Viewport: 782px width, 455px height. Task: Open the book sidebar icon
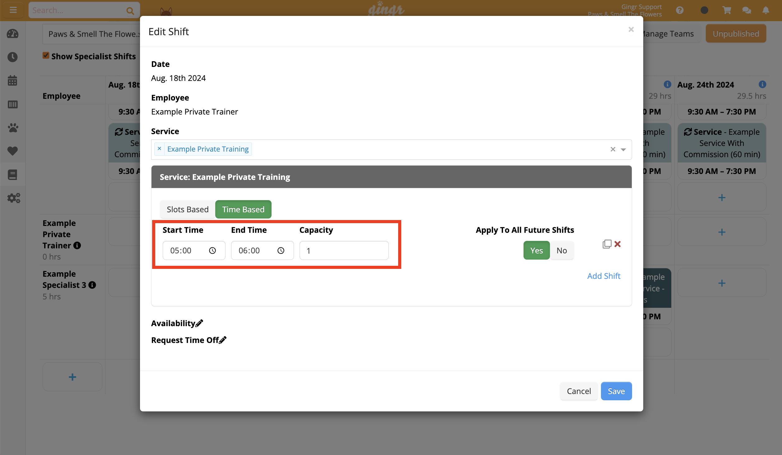coord(12,175)
